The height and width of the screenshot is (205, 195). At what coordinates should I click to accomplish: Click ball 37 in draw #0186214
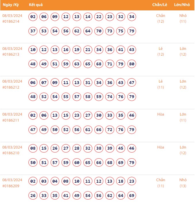click(33, 31)
